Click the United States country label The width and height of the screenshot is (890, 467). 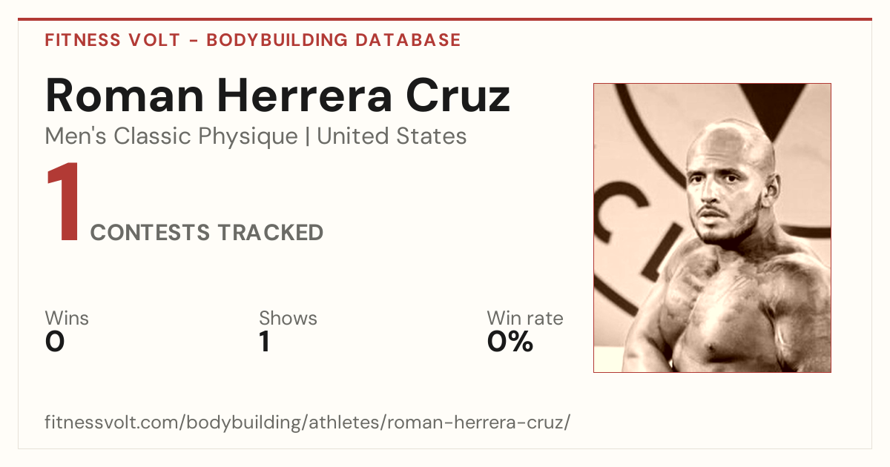[392, 136]
